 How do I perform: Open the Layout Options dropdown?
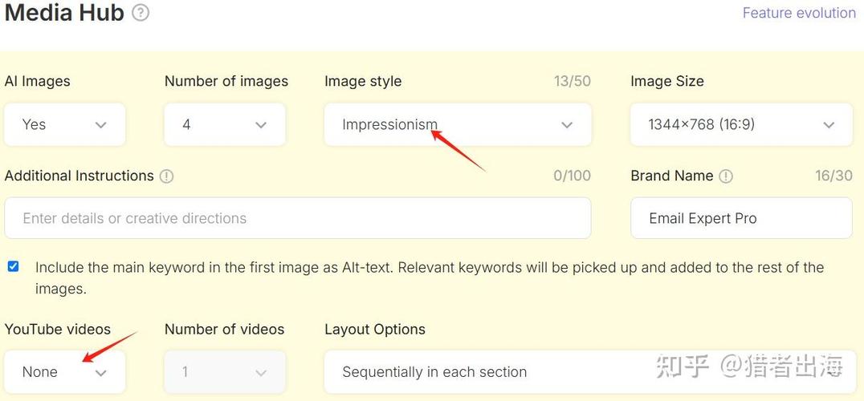[482, 372]
